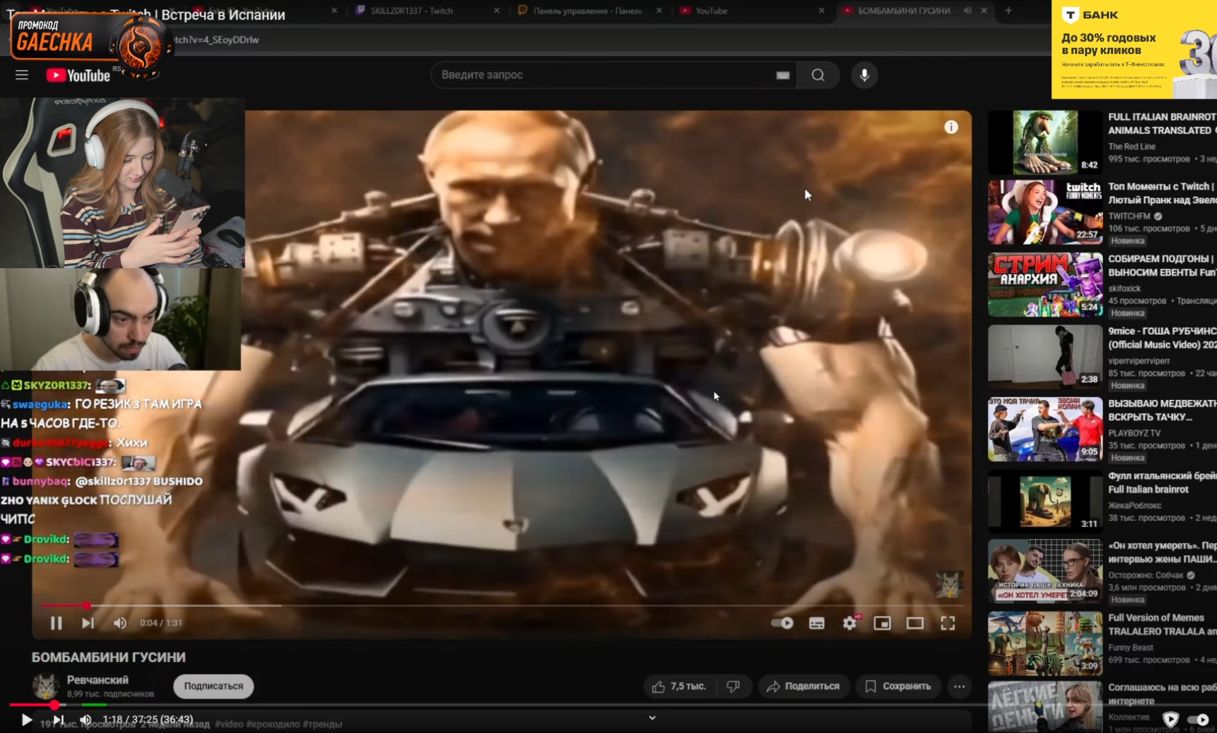Open the YouTube hamburger guide menu

(22, 75)
